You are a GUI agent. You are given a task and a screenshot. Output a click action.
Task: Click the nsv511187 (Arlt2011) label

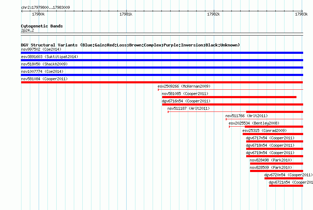[x=189, y=108]
